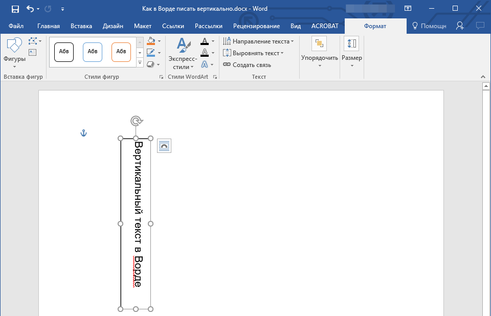Collapse the ribbon with the arrow
The width and height of the screenshot is (491, 316).
pos(483,77)
